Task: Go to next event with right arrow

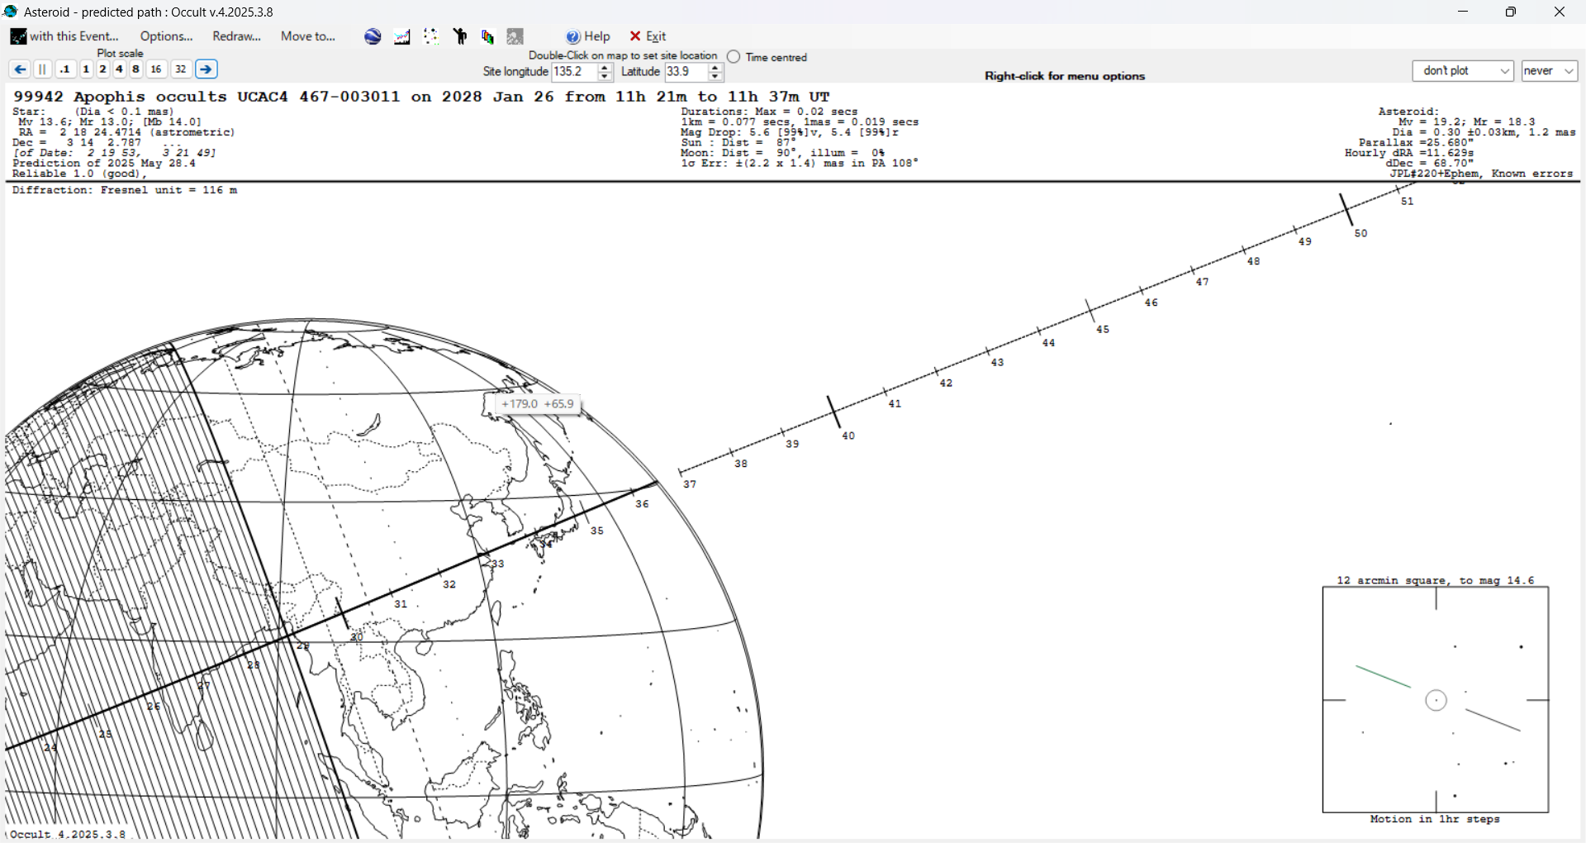Action: [207, 69]
